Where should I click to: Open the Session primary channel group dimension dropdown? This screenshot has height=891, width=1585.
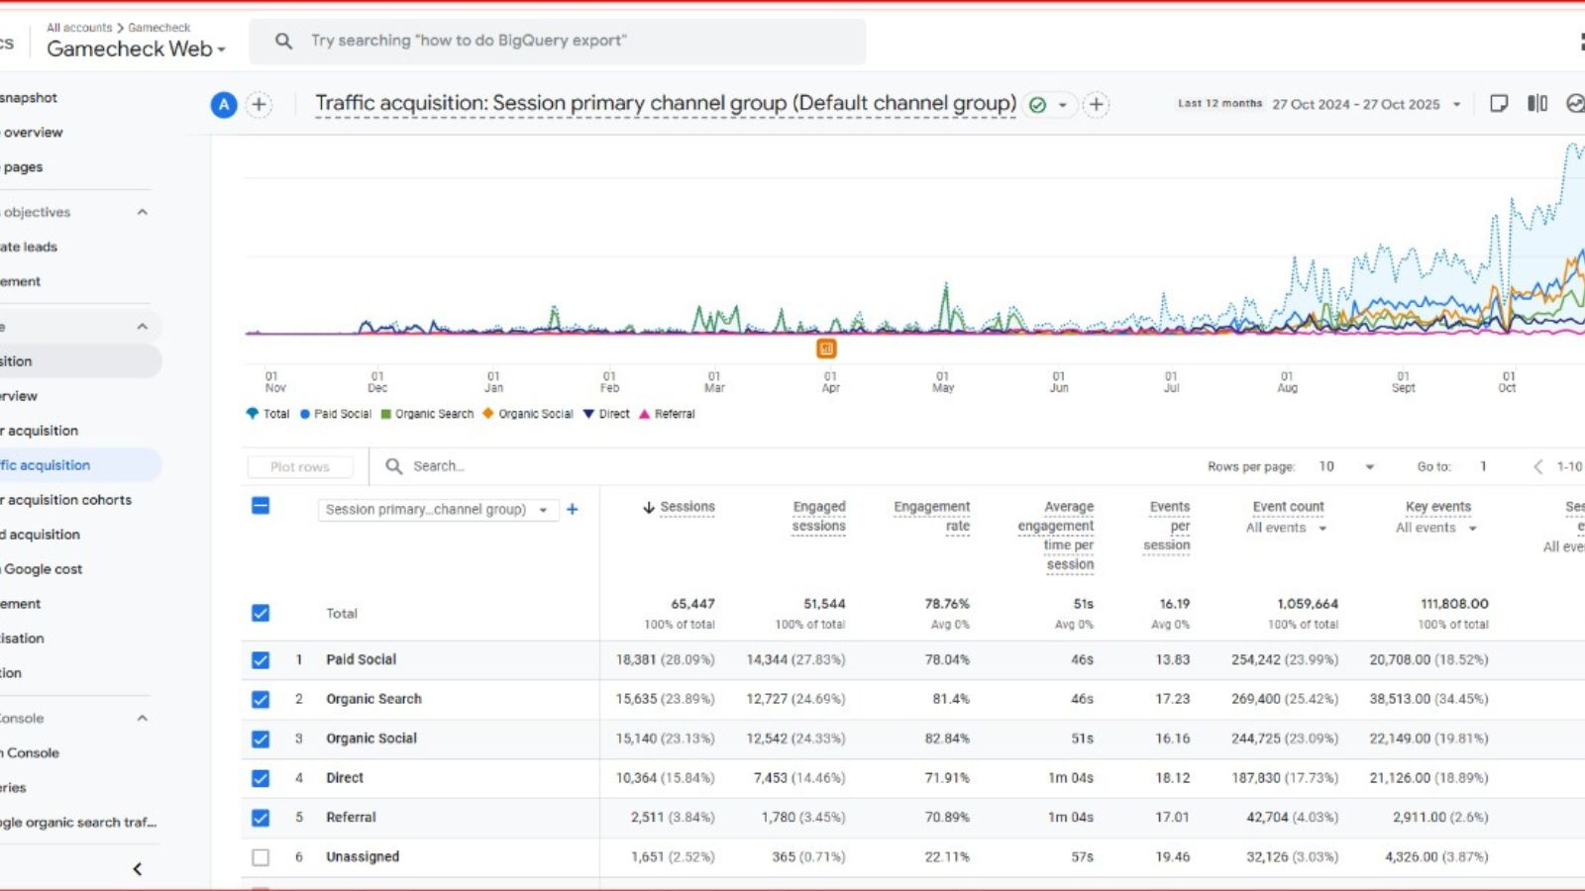point(438,510)
